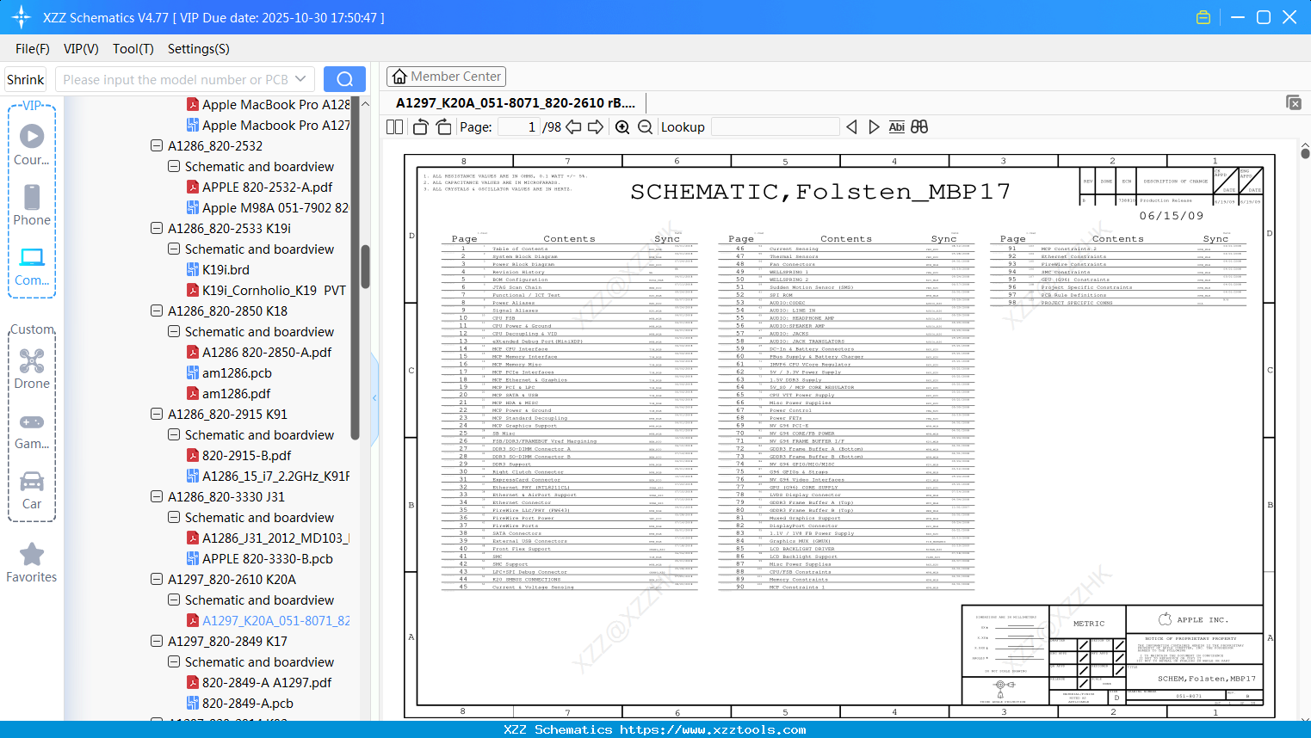Select the A1297_K20A_051-8071 document tab

pos(516,102)
